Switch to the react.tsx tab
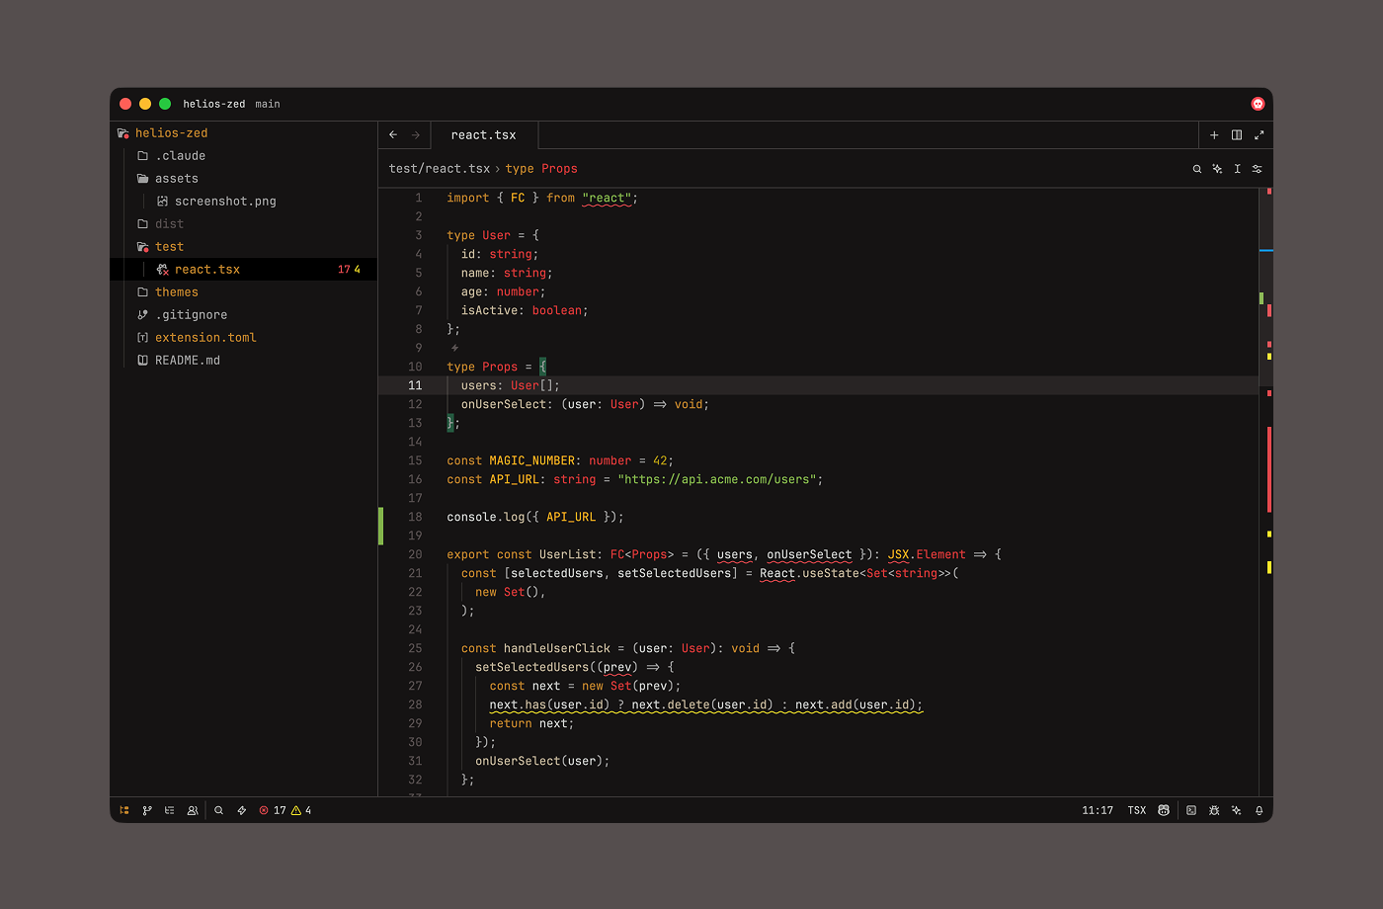Image resolution: width=1383 pixels, height=909 pixels. pos(484,135)
